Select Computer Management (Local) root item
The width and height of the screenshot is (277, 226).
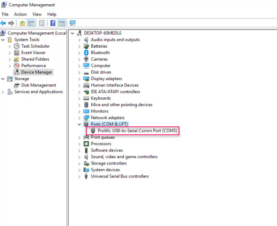[x=37, y=33]
